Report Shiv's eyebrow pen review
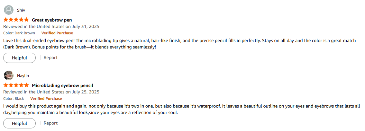This screenshot has width=365, height=131. coord(50,58)
